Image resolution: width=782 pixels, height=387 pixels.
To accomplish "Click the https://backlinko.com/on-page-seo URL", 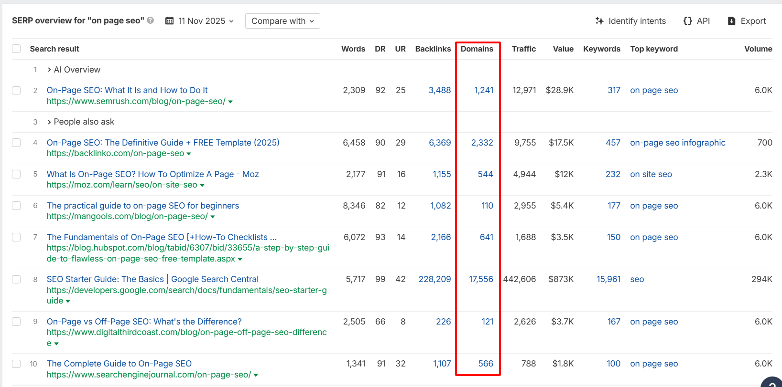I will tap(115, 153).
